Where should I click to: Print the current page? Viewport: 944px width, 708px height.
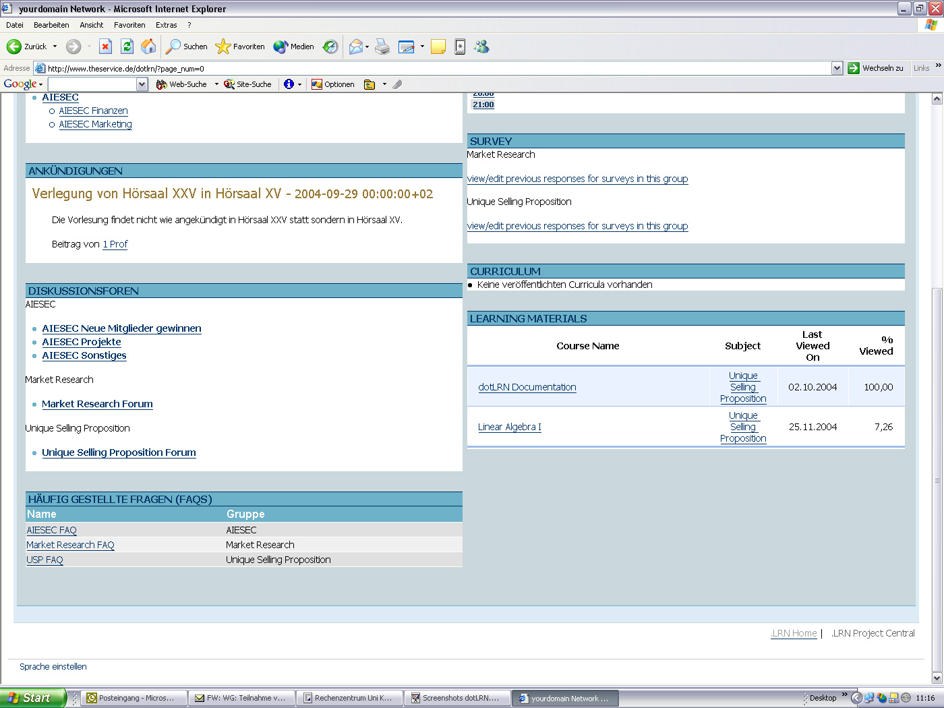click(x=382, y=47)
